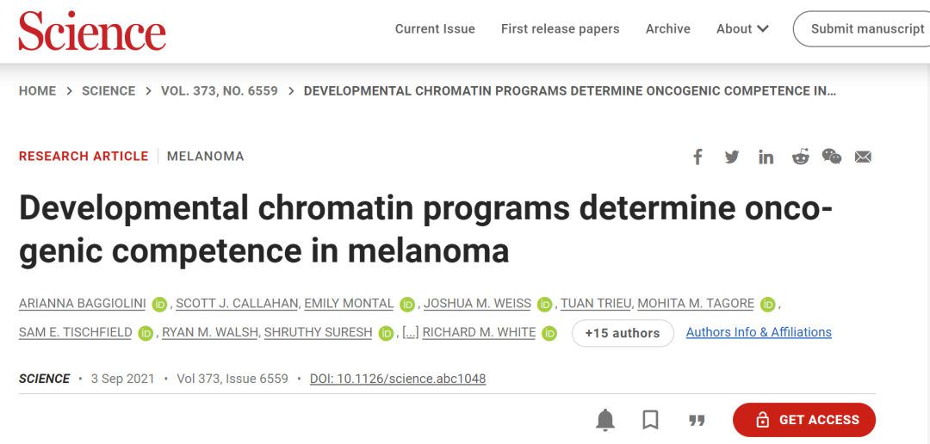This screenshot has width=930, height=444.
Task: Go to First release papers
Action: pyautogui.click(x=560, y=28)
